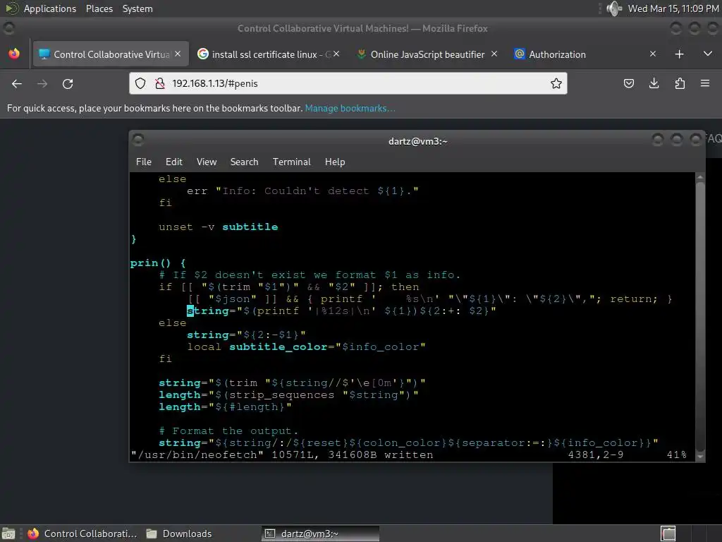Click the workspace switcher in taskbar corner
The height and width of the screenshot is (542, 722).
point(668,534)
